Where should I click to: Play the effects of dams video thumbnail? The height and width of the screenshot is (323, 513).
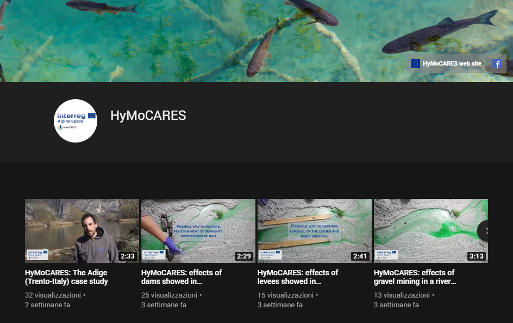point(198,231)
